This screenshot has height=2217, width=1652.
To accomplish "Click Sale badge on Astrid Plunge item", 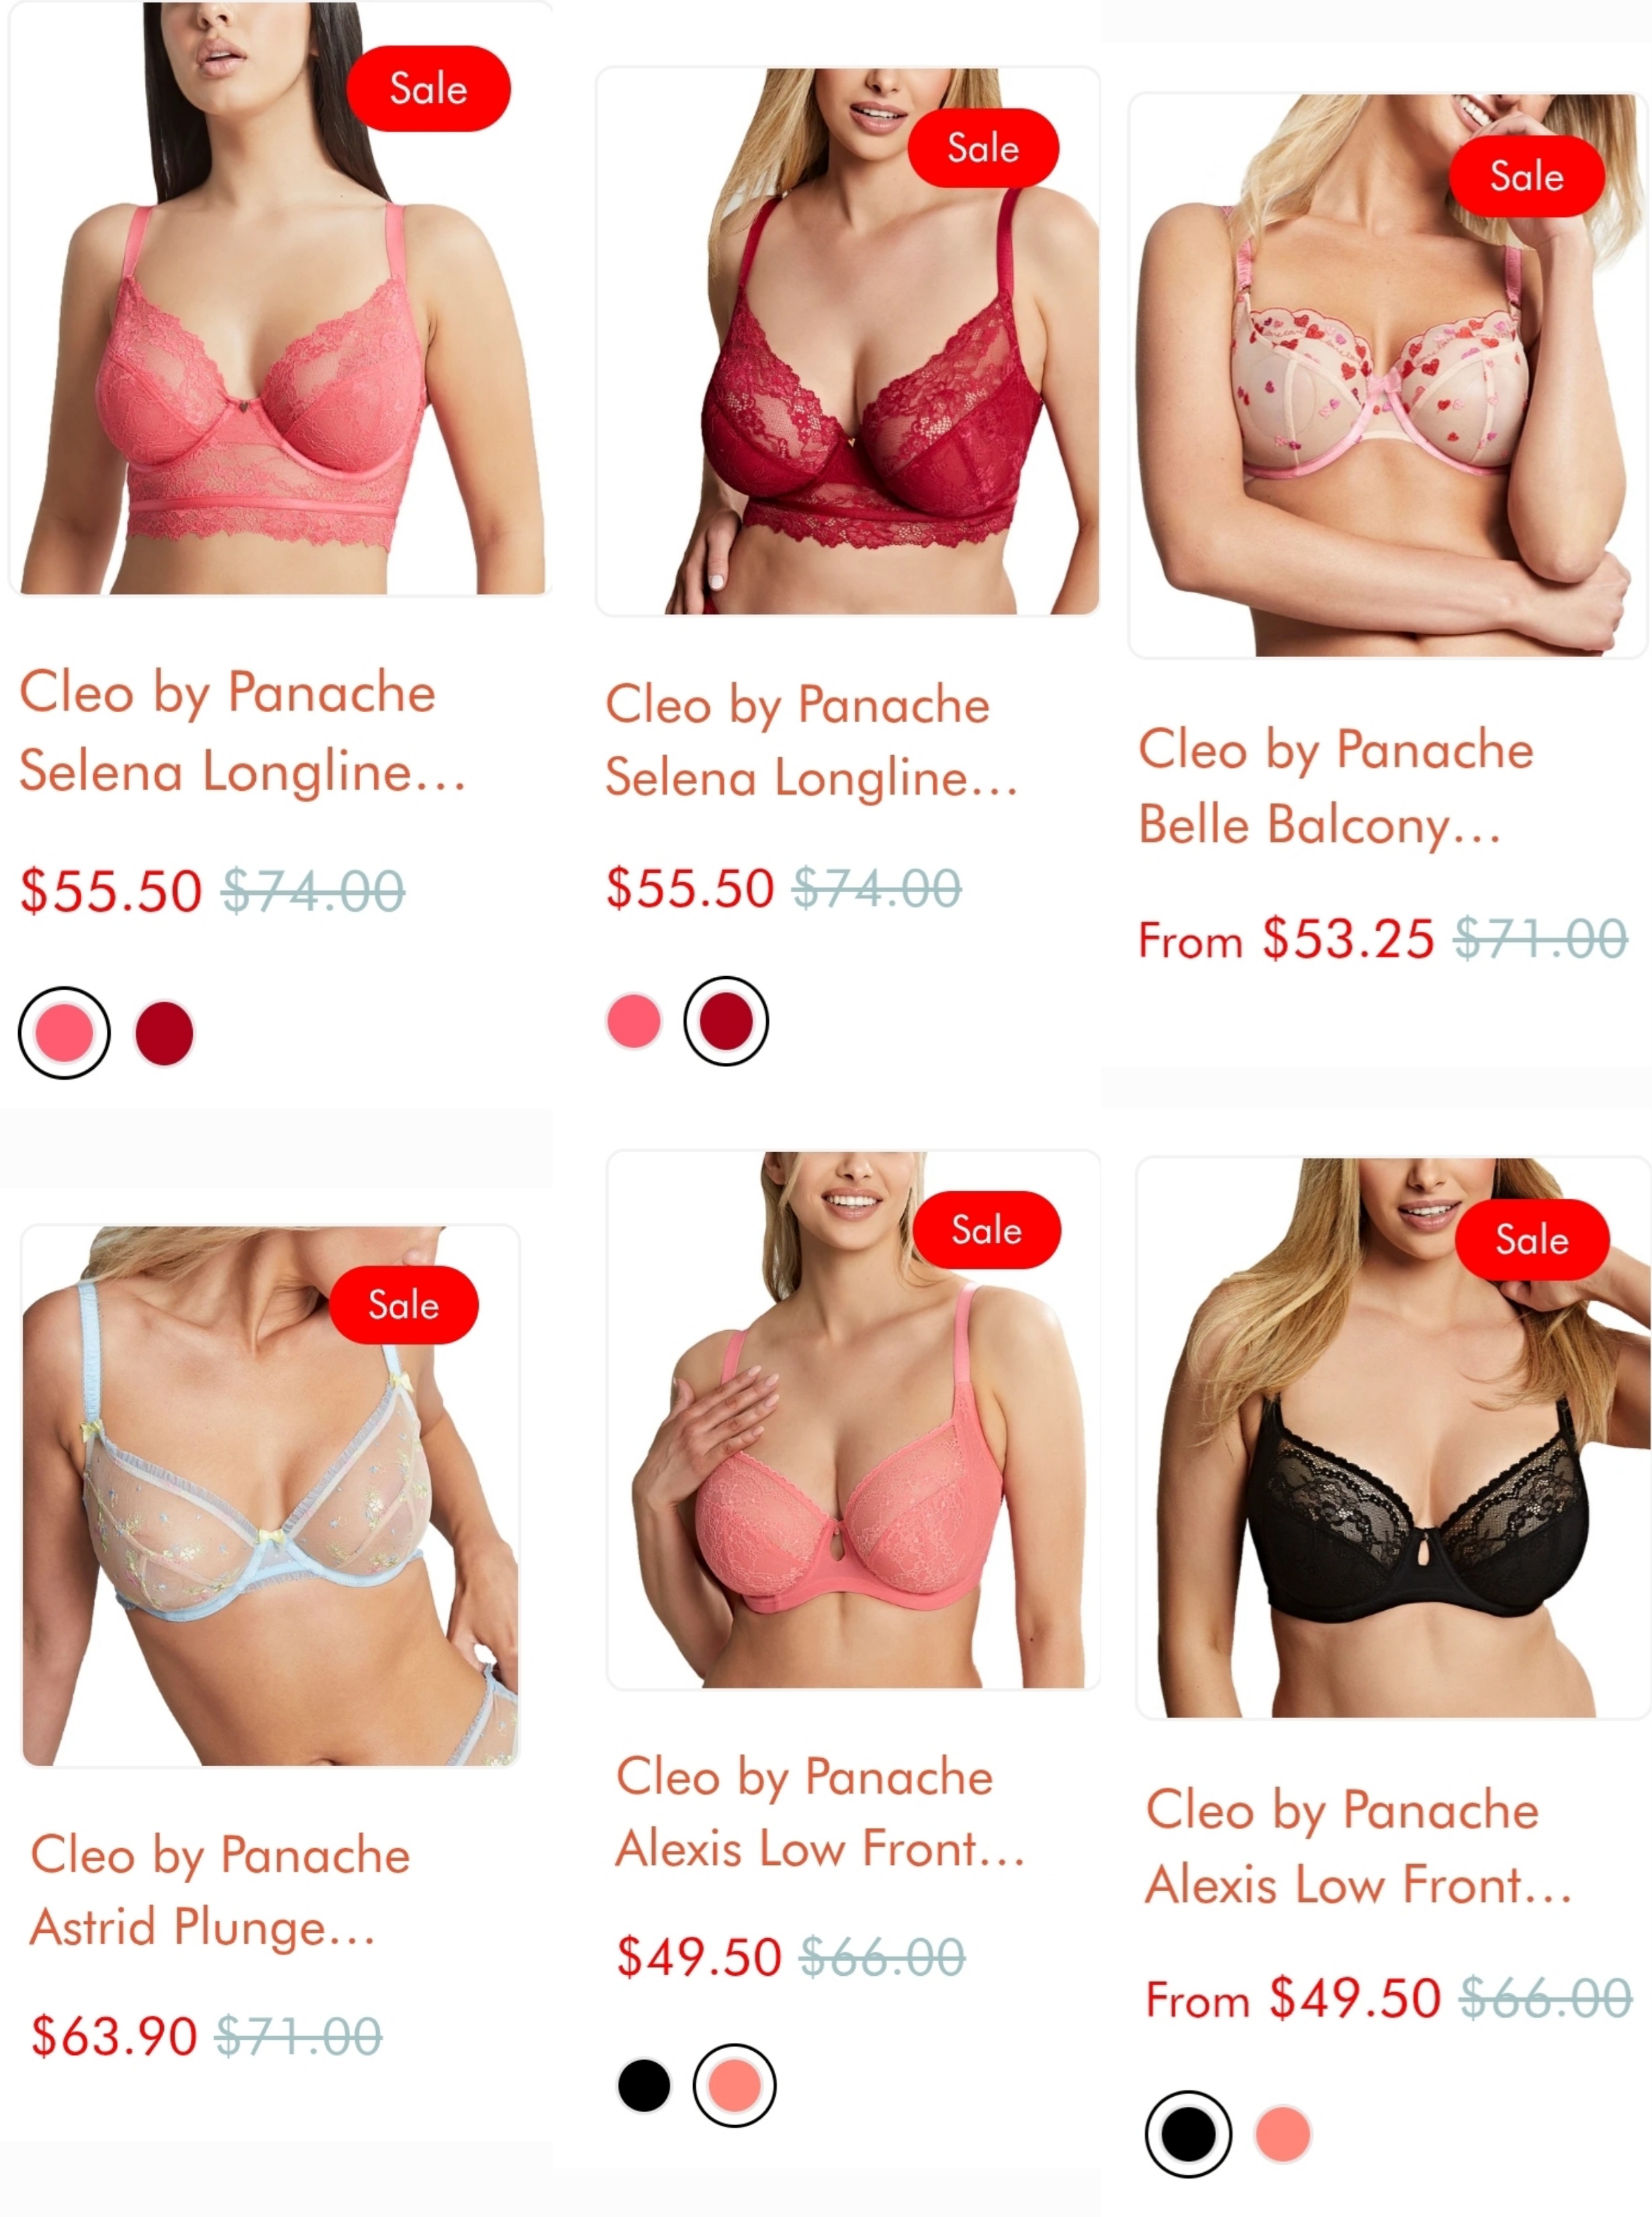I will 404,1305.
